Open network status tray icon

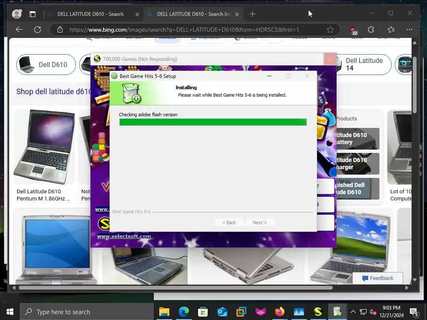coord(363,312)
